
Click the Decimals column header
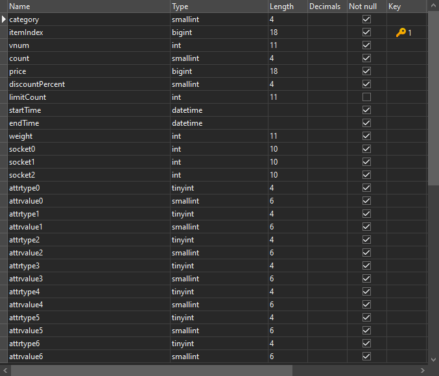click(326, 6)
